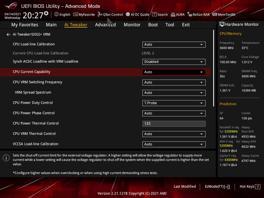Click the Search question mark icon

click(154, 14)
